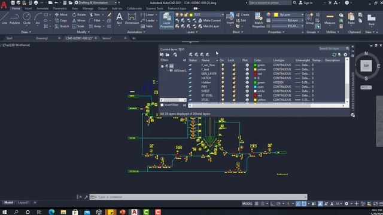This screenshot has height=215, width=383.
Task: Toggle plot setting for Hidden layer
Action: (247, 82)
